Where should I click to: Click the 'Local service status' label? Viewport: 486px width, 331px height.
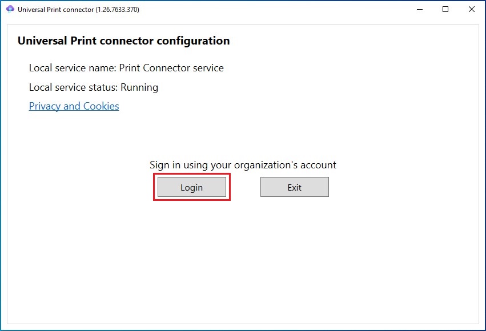[x=73, y=87]
